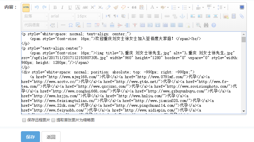Click the blue 保存 button
This screenshot has width=254, height=142.
pyautogui.click(x=30, y=137)
